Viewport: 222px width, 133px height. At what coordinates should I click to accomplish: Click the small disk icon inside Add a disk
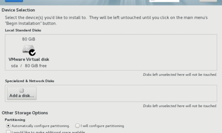click(22, 90)
